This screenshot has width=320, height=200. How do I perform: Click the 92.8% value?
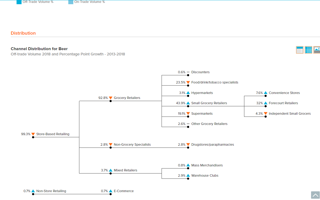coord(103,98)
